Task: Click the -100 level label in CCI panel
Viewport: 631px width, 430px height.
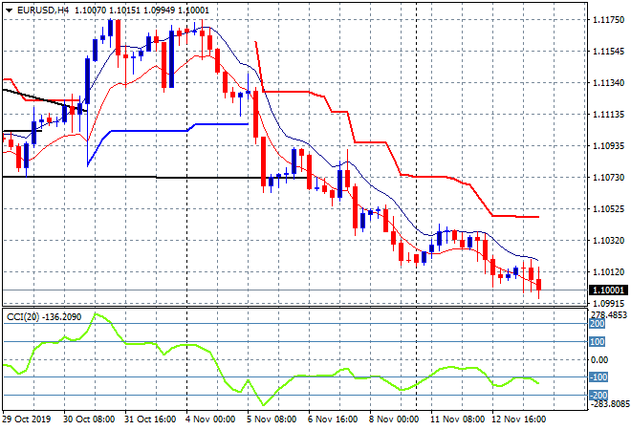Action: 598,377
